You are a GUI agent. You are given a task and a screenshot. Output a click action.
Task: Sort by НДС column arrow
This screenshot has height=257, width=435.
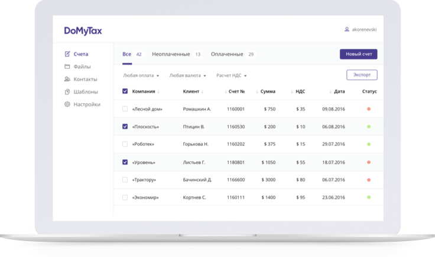tap(292, 91)
